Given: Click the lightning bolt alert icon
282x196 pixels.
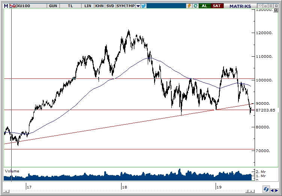Looking at the screenshot, I should [x=189, y=6].
